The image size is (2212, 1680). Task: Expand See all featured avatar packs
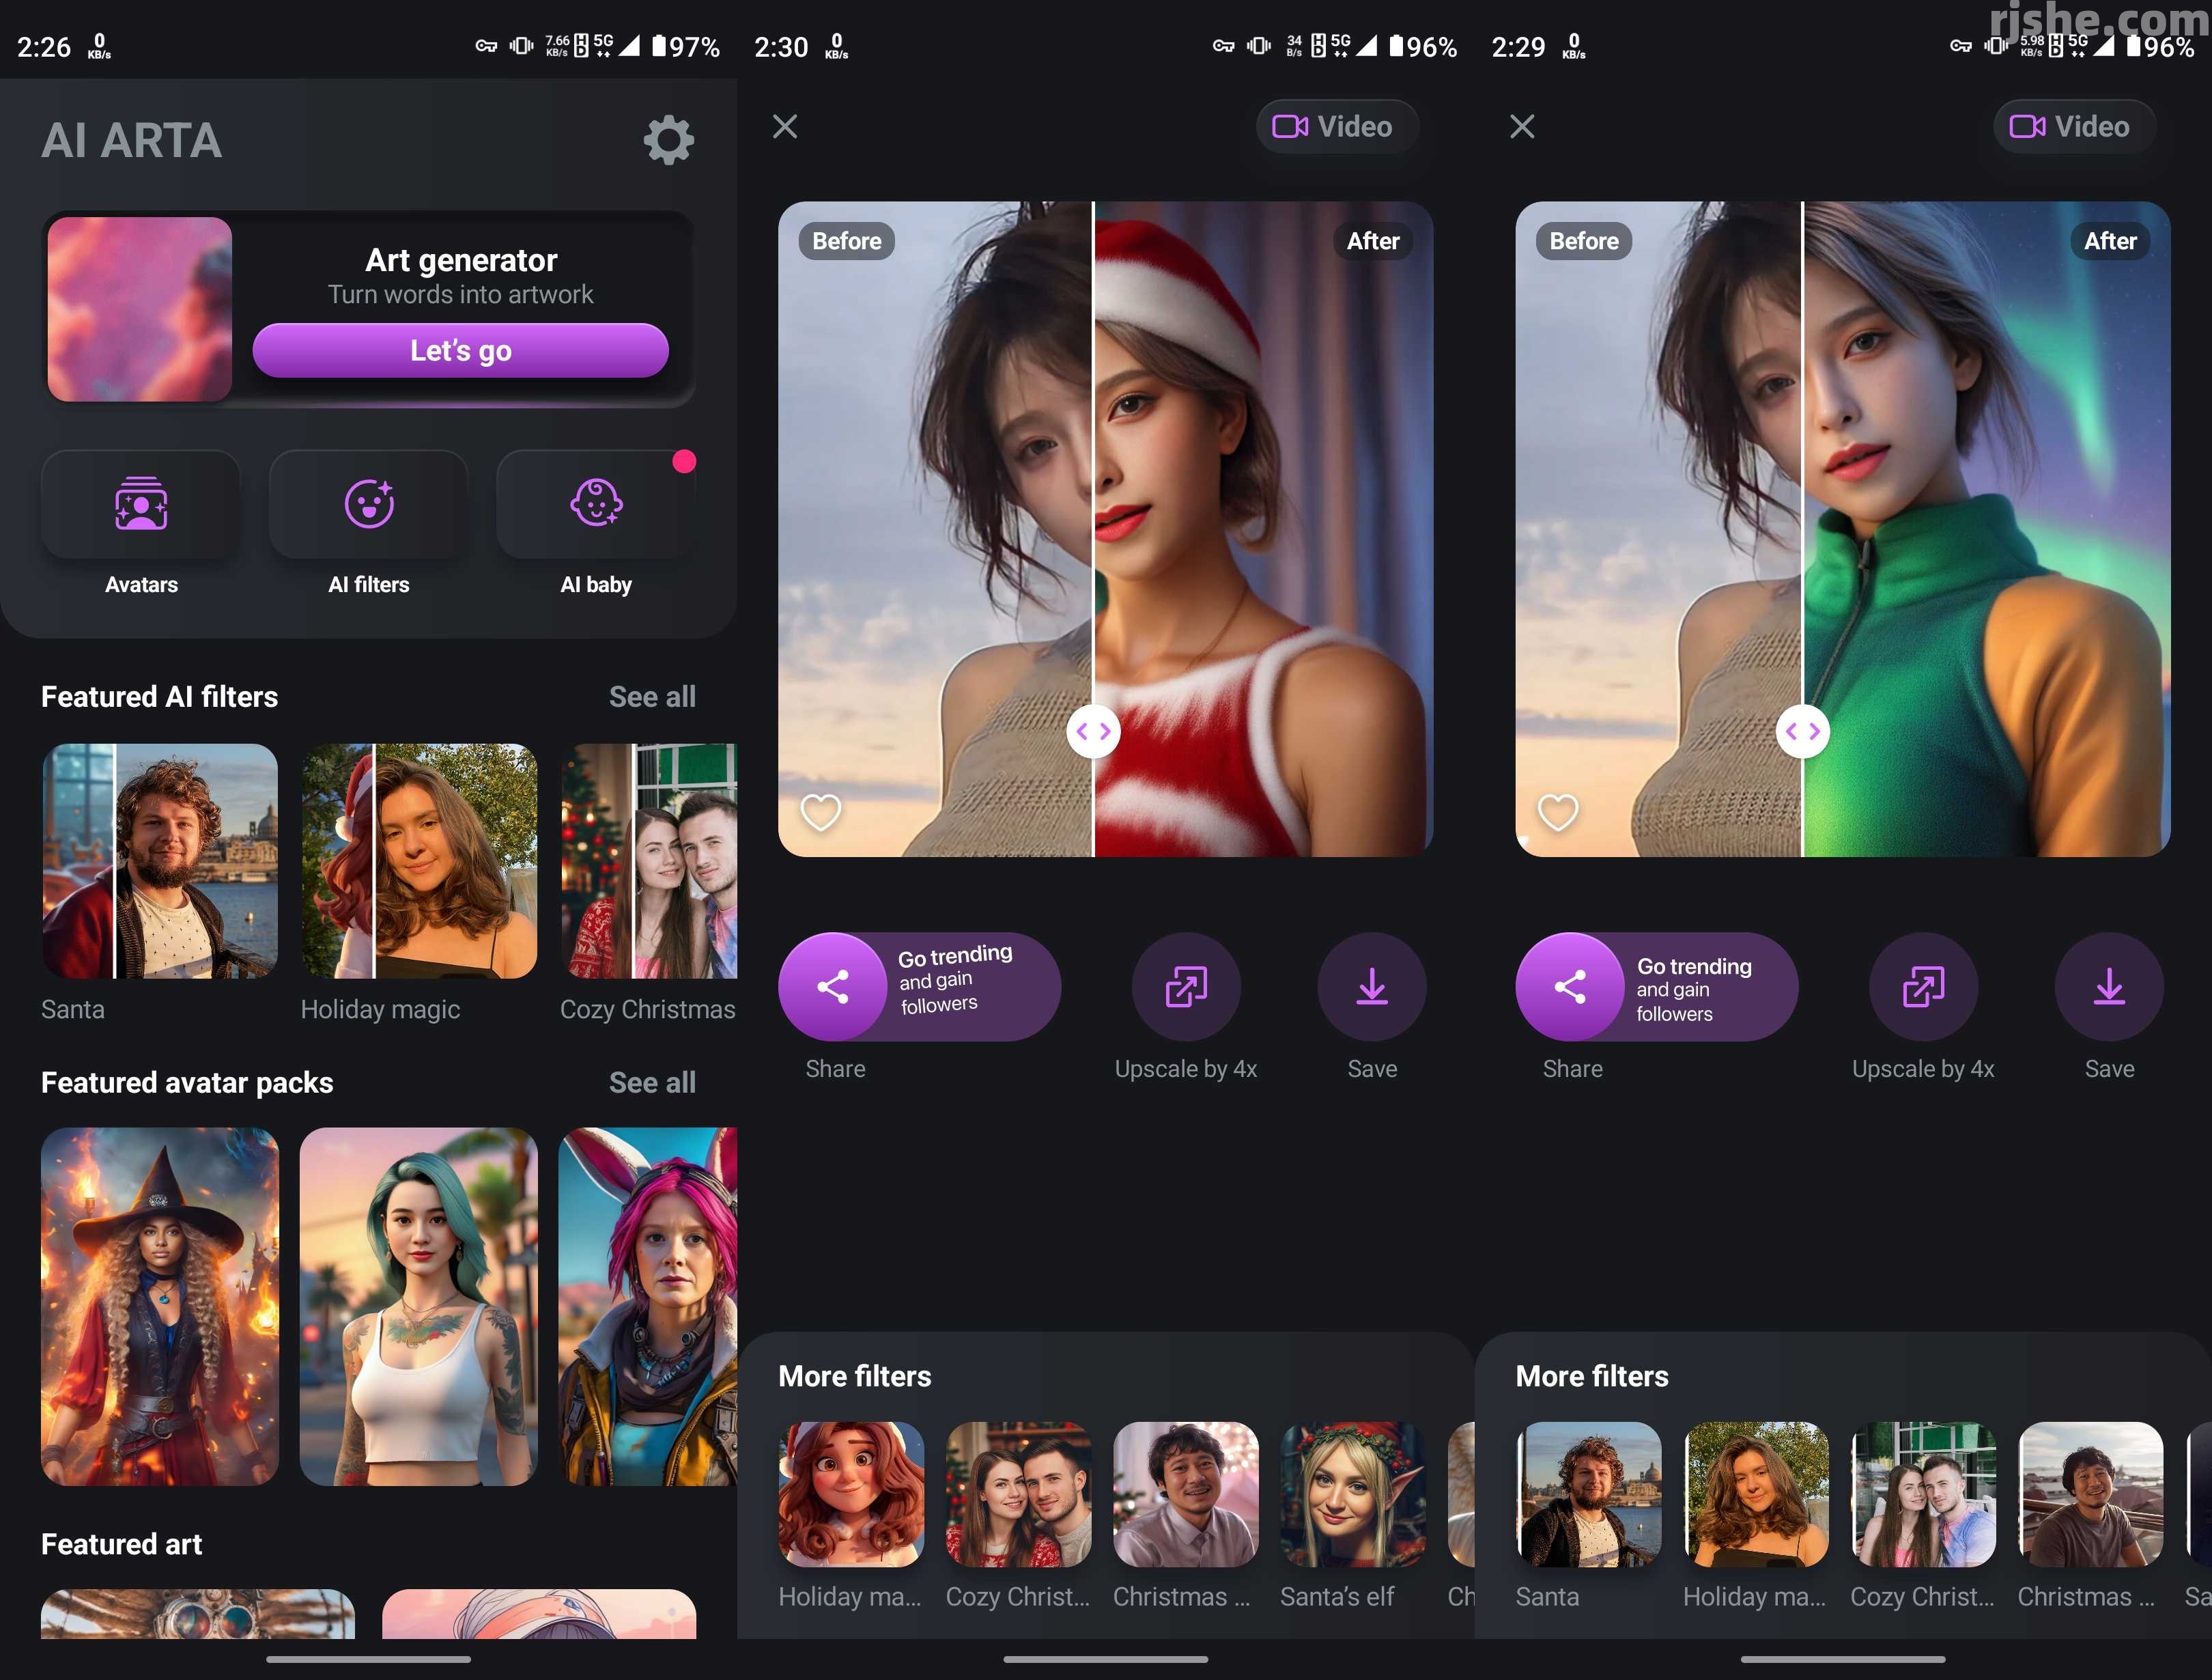(652, 1082)
